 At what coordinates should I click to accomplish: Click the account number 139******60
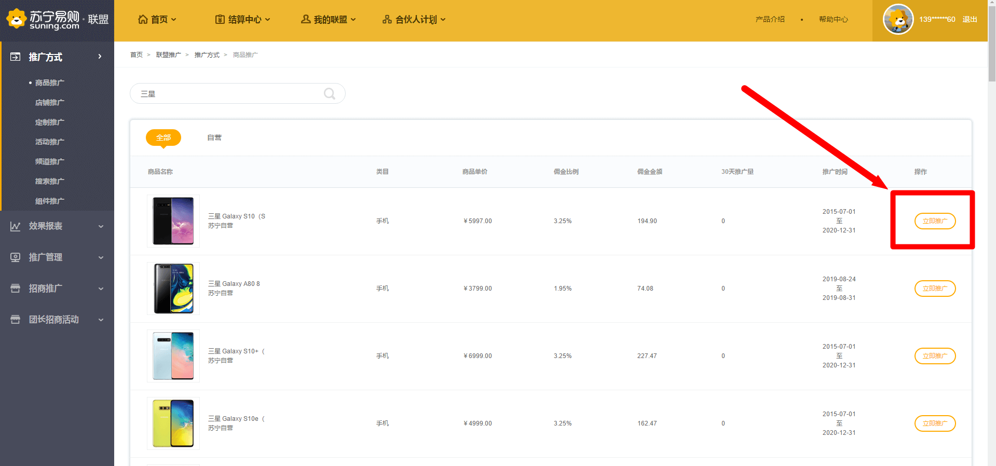click(x=937, y=19)
